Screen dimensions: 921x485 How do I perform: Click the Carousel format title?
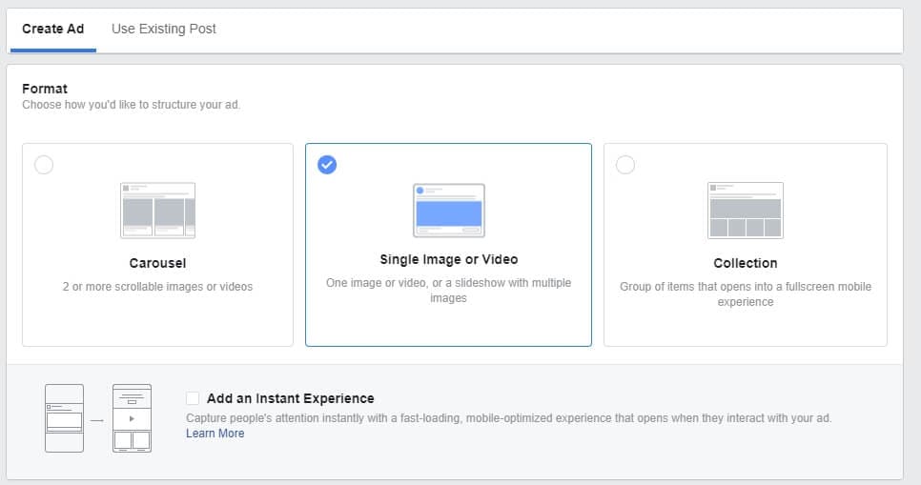click(x=157, y=263)
